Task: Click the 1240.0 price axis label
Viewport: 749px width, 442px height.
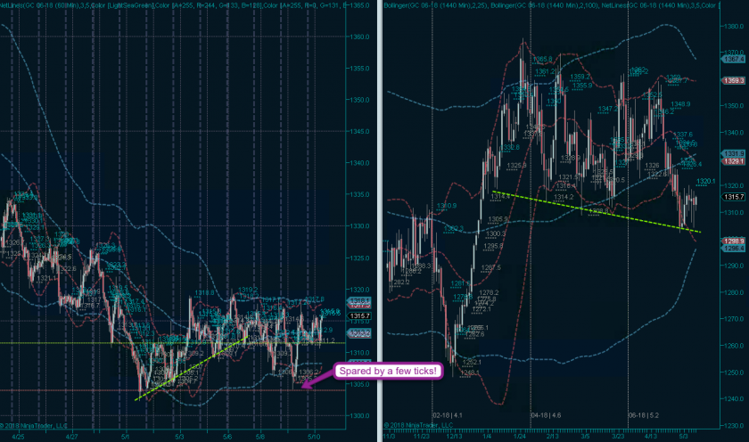Action: click(734, 398)
